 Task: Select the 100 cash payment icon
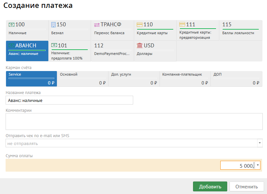12,25
